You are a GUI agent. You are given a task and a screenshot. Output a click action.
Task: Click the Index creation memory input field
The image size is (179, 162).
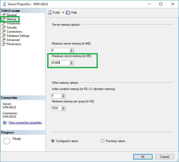(x=56, y=96)
